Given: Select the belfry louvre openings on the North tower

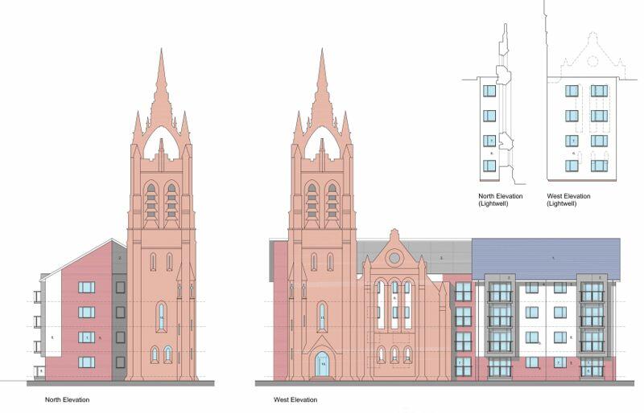Looking at the screenshot, I should pyautogui.click(x=161, y=202).
